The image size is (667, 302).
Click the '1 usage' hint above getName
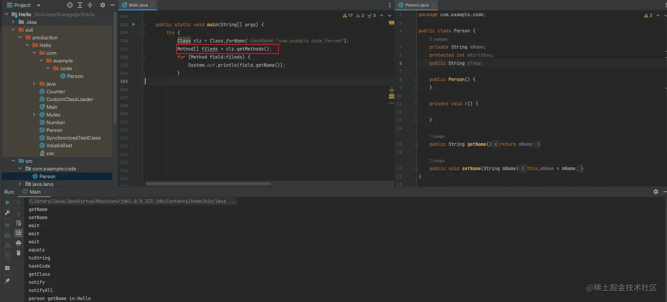[x=437, y=136]
